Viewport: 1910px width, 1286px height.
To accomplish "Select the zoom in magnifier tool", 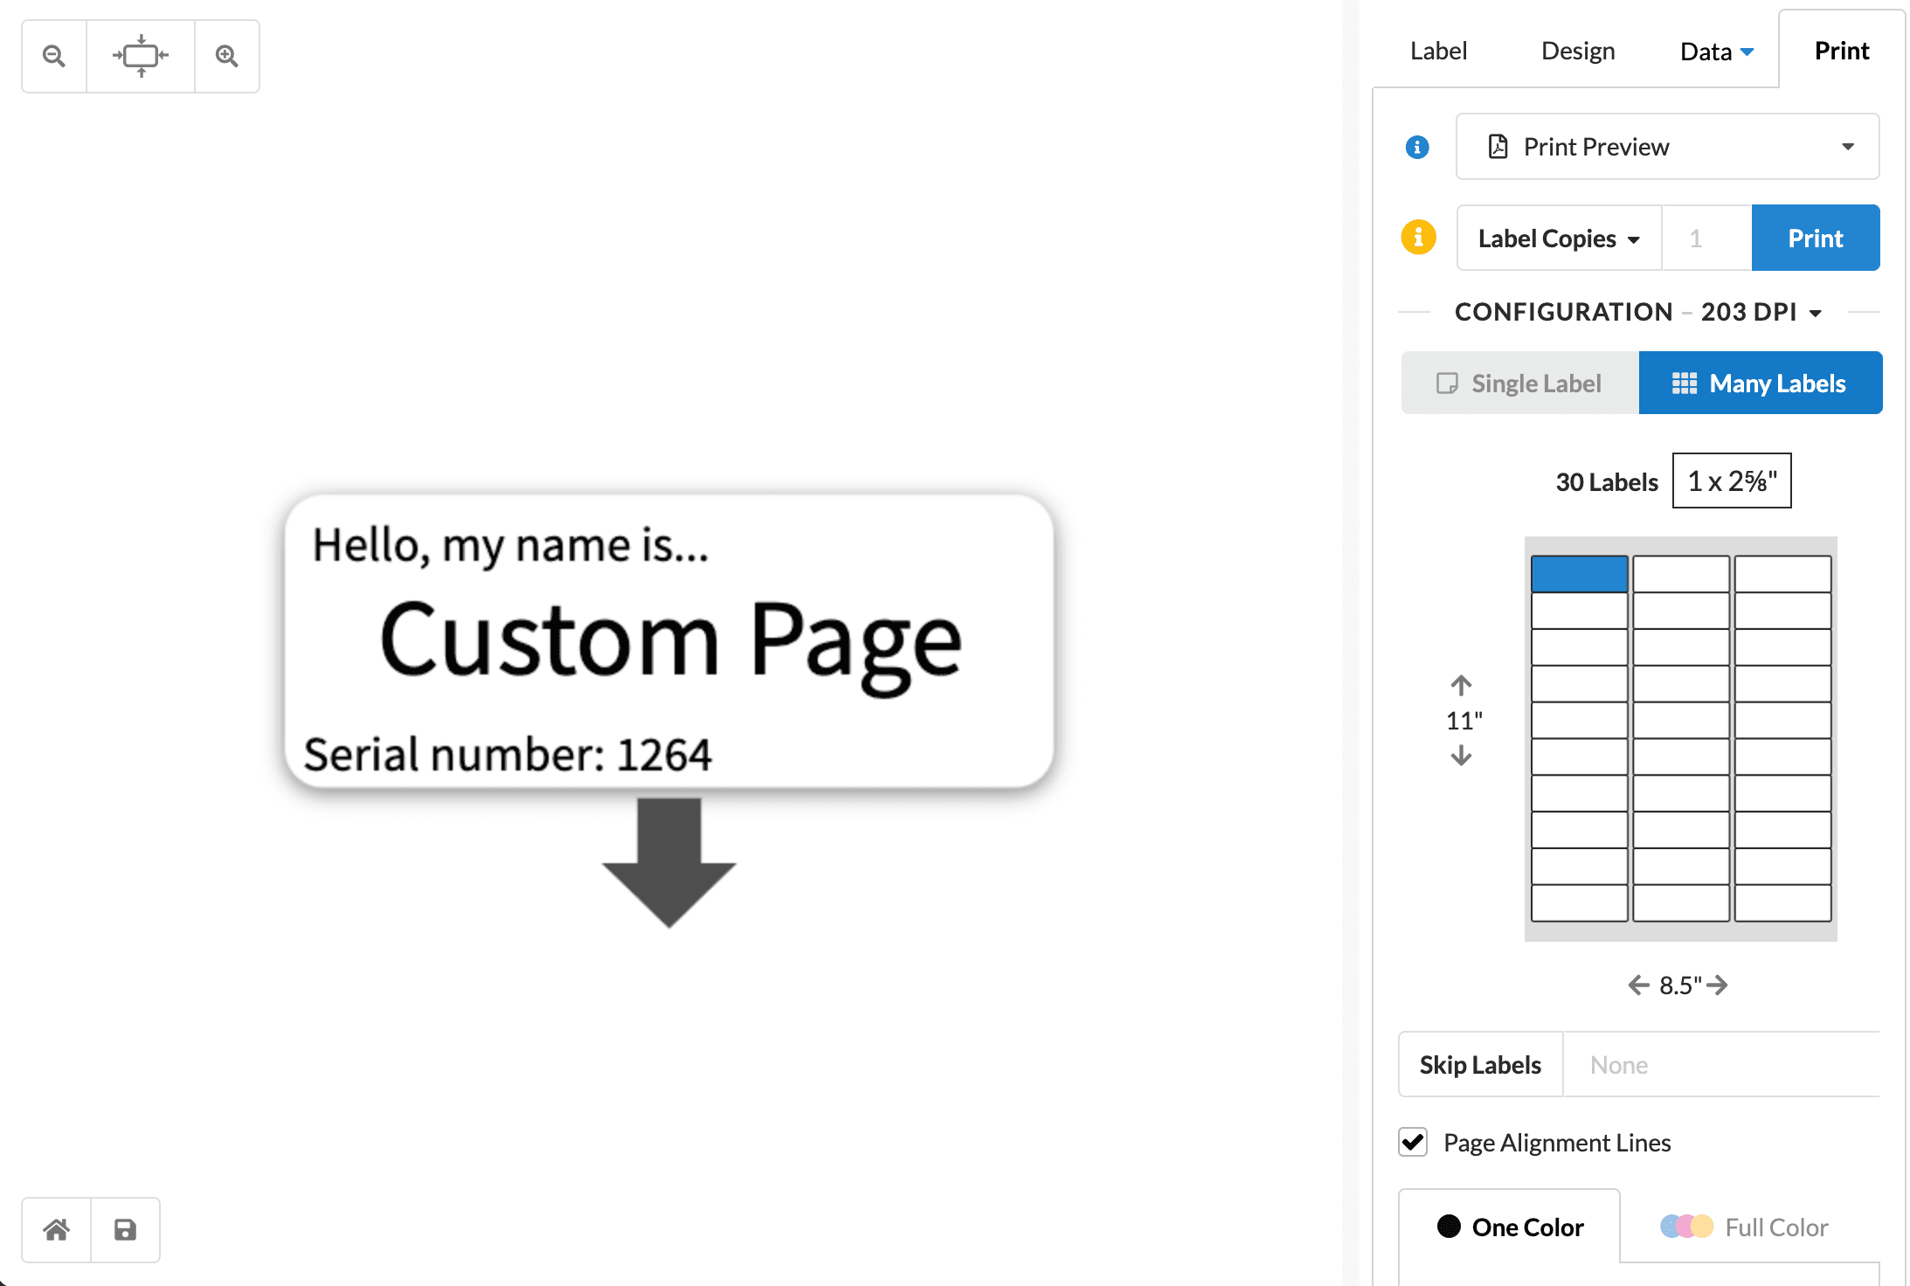I will (x=226, y=55).
